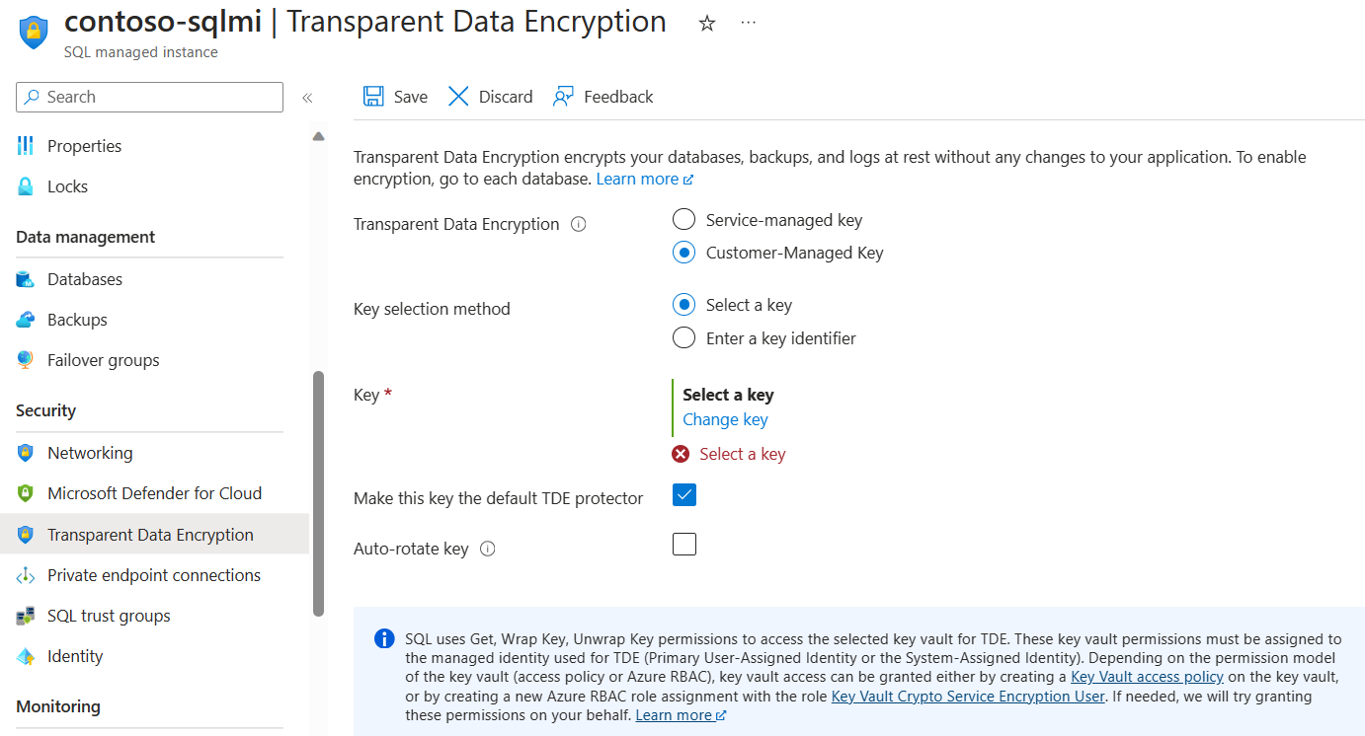Click inside the Search box

point(148,97)
